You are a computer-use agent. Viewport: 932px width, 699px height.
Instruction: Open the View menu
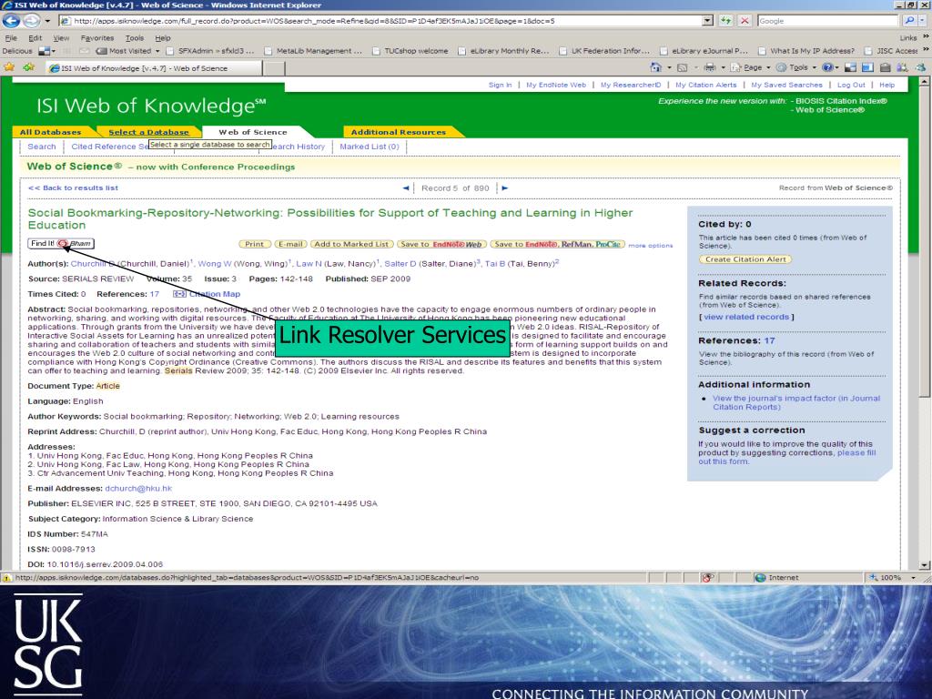(61, 38)
